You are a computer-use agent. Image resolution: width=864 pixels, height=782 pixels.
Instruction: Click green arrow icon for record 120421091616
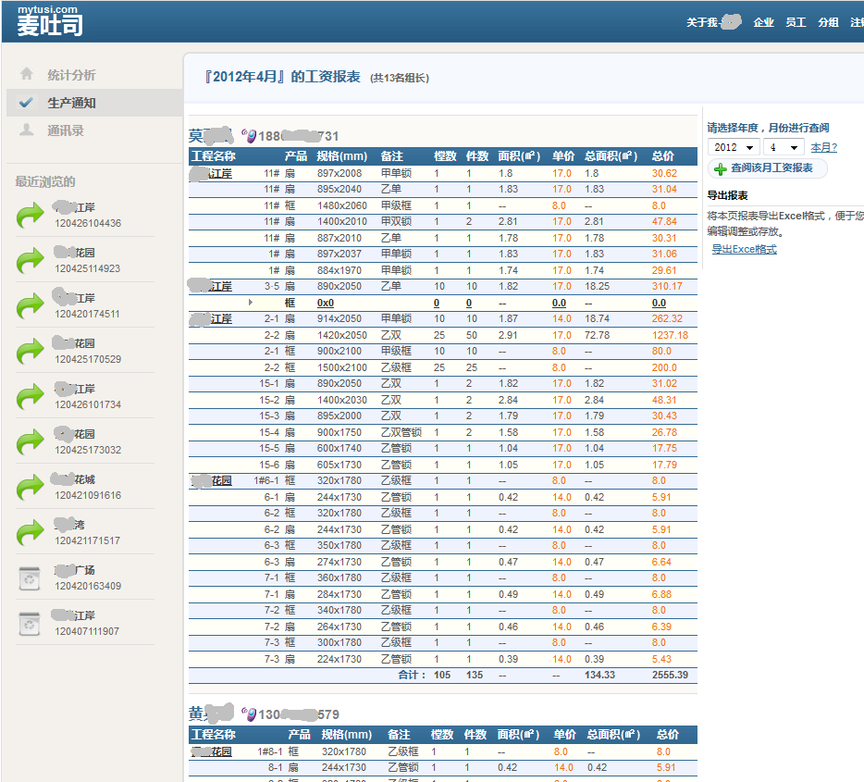coord(31,488)
